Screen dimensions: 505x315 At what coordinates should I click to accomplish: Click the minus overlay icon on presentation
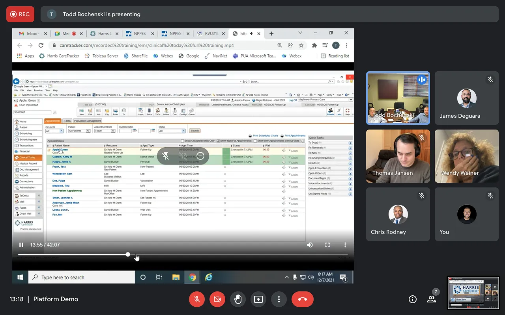(x=200, y=156)
